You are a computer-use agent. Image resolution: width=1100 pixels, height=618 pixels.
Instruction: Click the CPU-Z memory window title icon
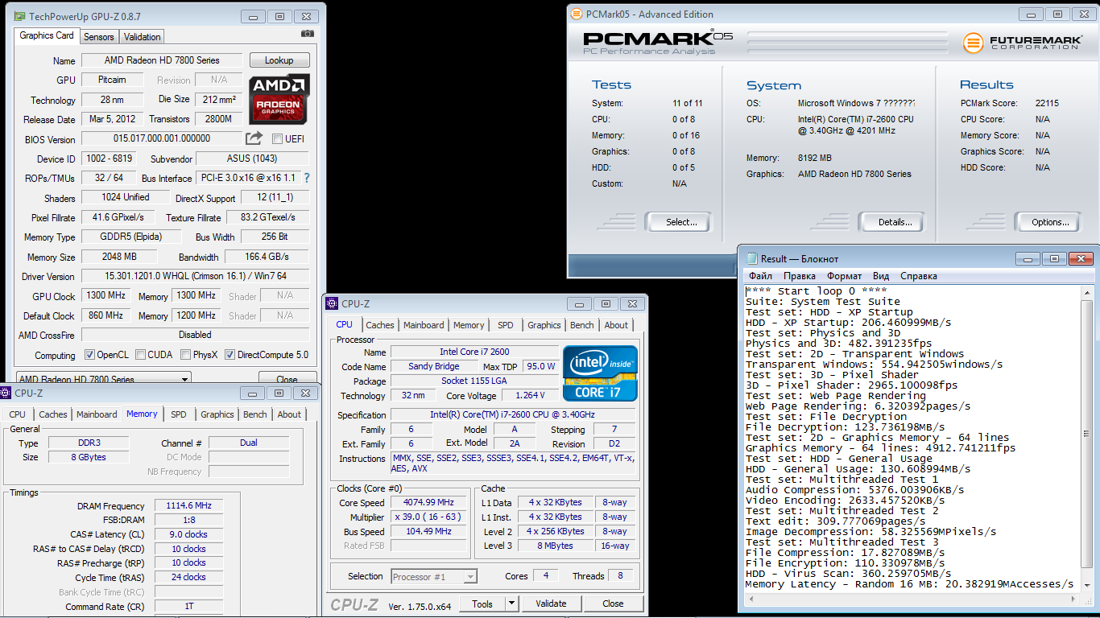pos(6,393)
